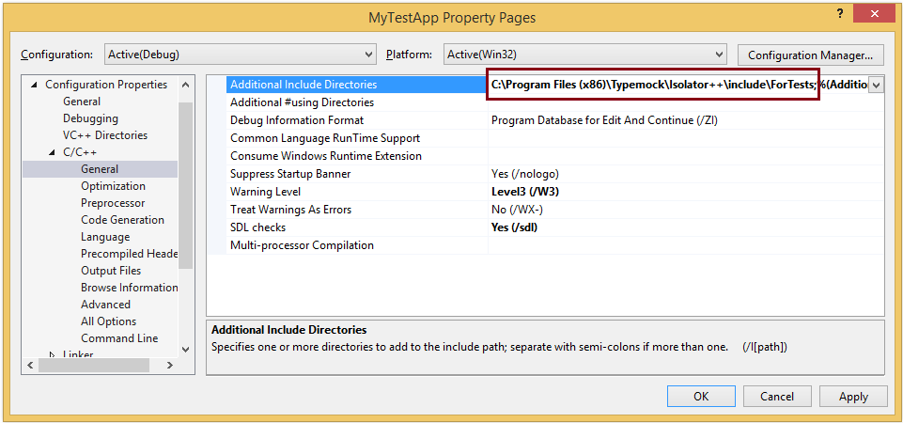Apply the property changes
The image size is (903, 423).
[853, 397]
